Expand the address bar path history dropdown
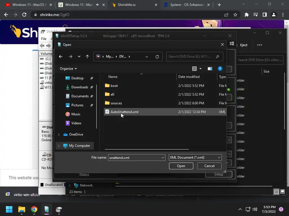Viewport: 289px width, 216px height. tap(147, 57)
